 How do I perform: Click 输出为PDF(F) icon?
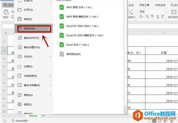click(x=20, y=38)
